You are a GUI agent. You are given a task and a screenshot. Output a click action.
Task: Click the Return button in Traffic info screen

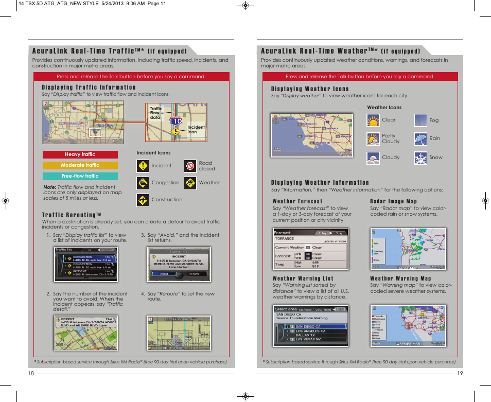pos(194,274)
